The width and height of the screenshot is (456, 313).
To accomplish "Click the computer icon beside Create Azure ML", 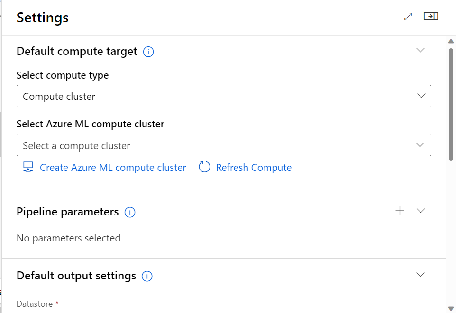I will [28, 167].
